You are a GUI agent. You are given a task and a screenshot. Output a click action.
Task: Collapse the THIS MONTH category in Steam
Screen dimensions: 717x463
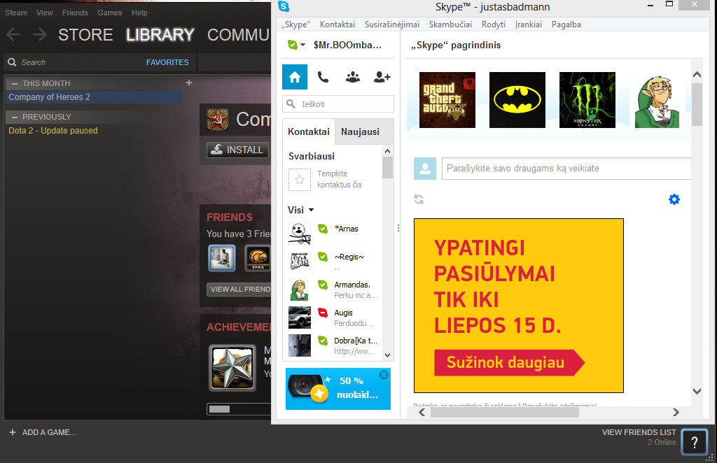tap(15, 83)
